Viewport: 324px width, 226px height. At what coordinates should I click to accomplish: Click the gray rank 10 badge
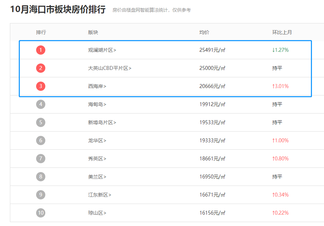41,213
